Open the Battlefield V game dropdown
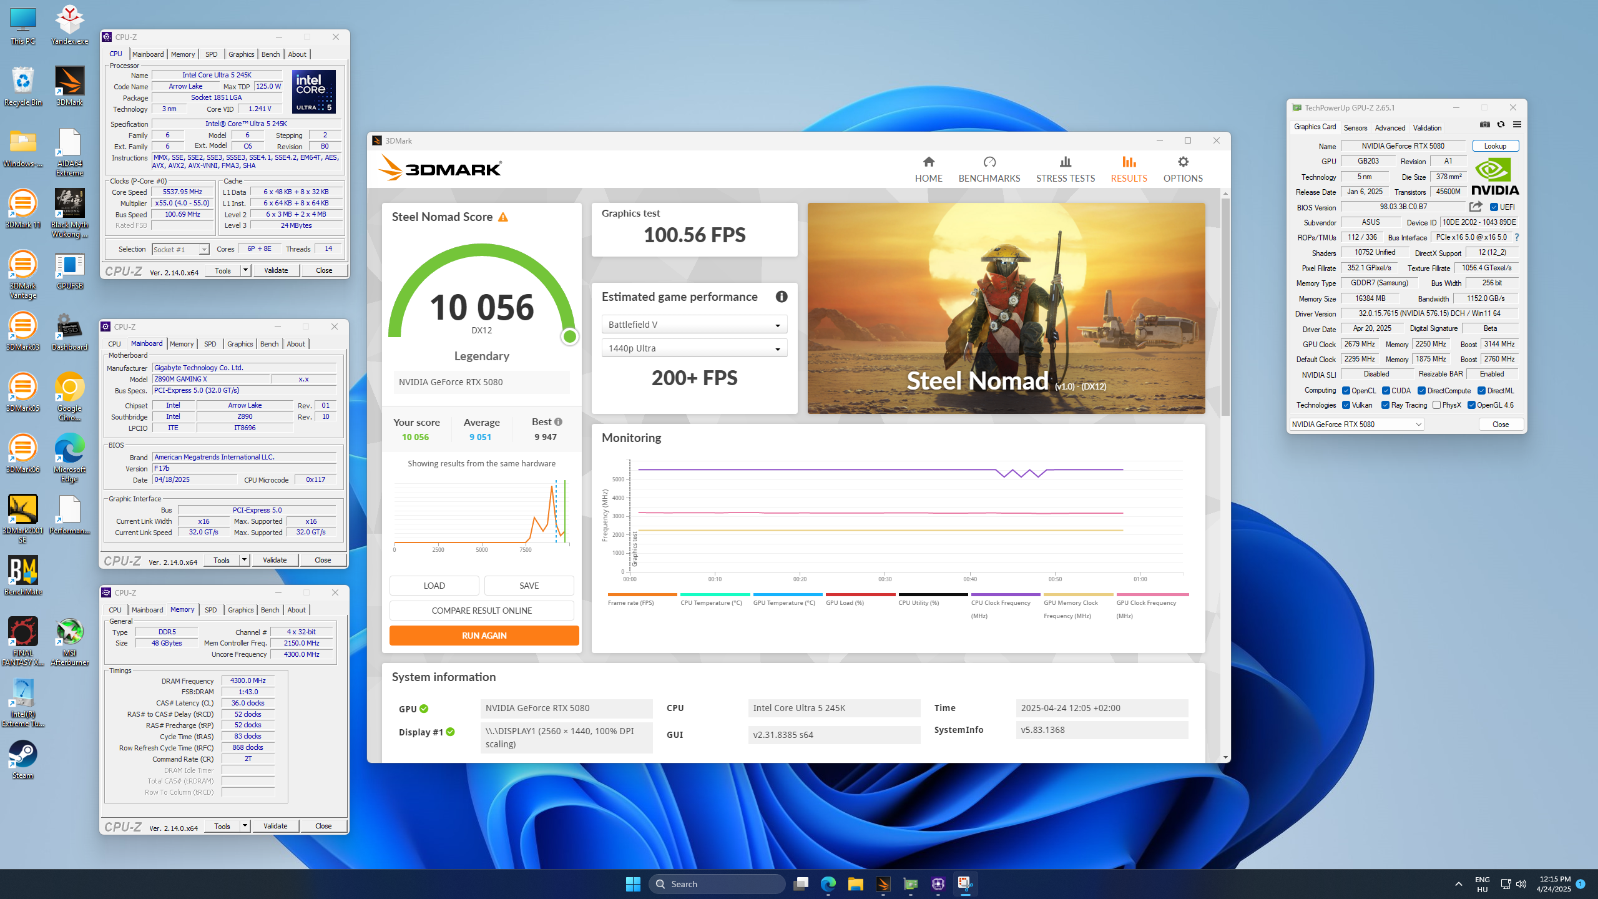Image resolution: width=1598 pixels, height=899 pixels. click(x=694, y=325)
